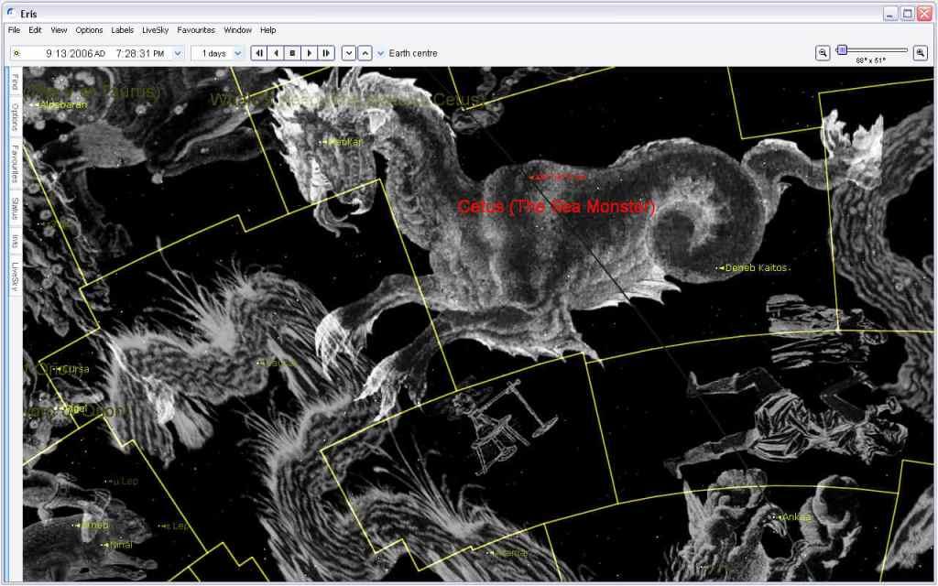Open the Status side panel tab
Image resolution: width=938 pixels, height=586 pixels.
point(15,209)
